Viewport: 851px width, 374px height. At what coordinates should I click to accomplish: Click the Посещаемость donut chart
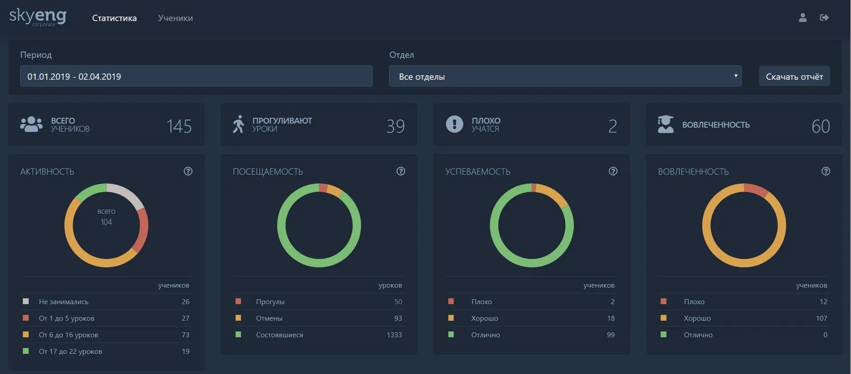point(319,225)
